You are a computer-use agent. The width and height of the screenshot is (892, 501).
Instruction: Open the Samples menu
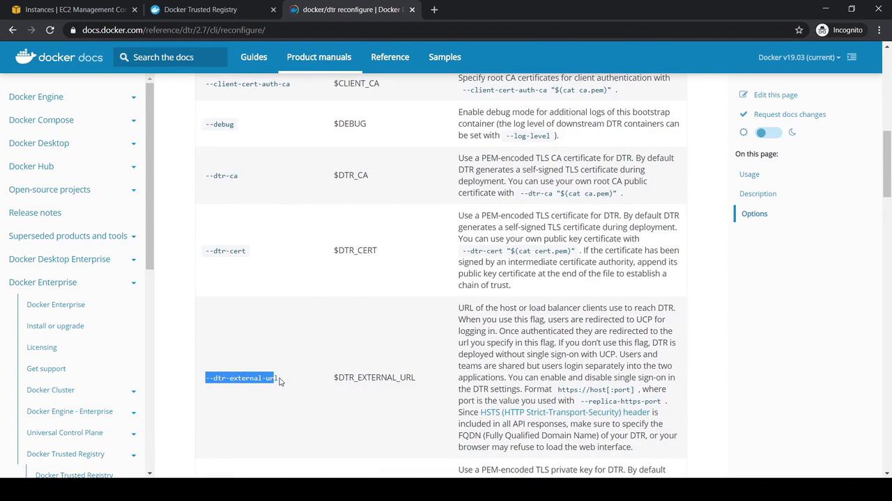(445, 57)
